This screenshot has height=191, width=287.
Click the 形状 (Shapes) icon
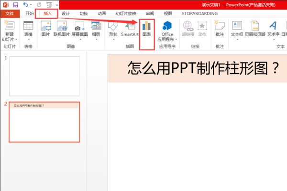click(x=113, y=26)
